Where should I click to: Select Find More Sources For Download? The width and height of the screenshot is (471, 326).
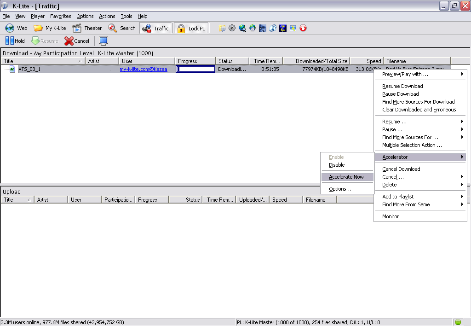point(420,102)
